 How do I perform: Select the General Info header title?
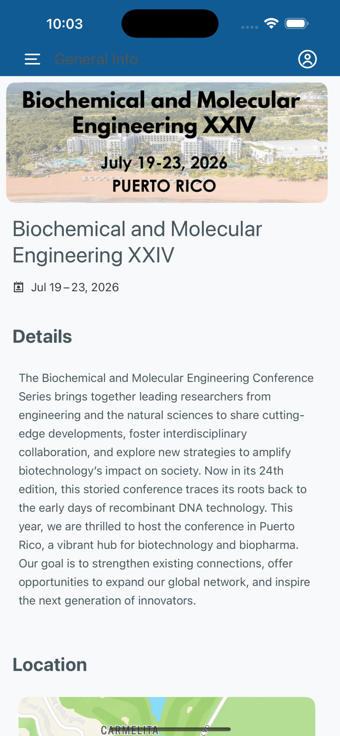96,59
